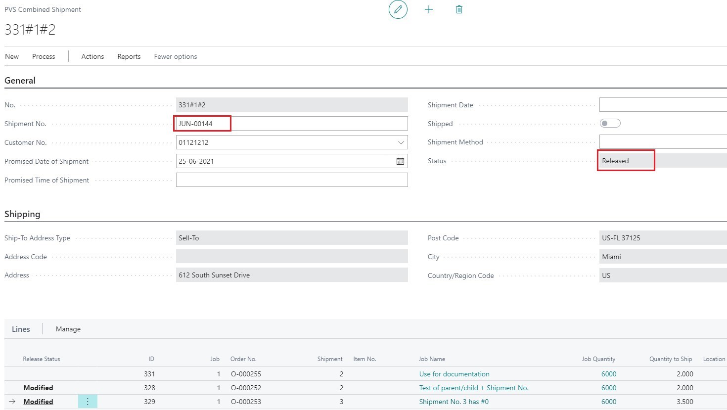Collapse the Shipping section header

[22, 214]
